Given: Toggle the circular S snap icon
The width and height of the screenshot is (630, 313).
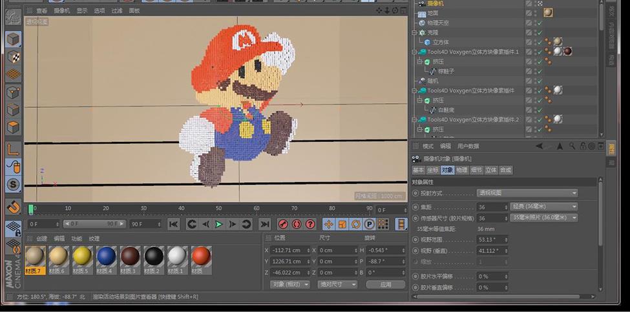Looking at the screenshot, I should coord(14,185).
